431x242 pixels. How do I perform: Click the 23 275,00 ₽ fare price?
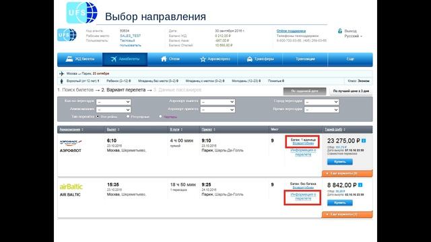tap(343, 140)
